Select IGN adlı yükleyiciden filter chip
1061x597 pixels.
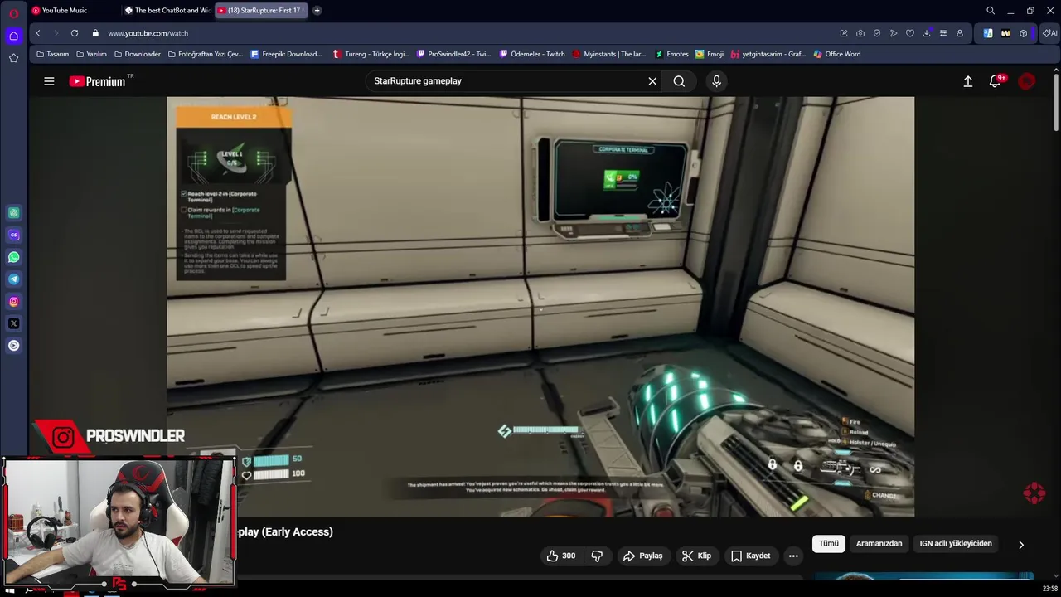pyautogui.click(x=956, y=544)
